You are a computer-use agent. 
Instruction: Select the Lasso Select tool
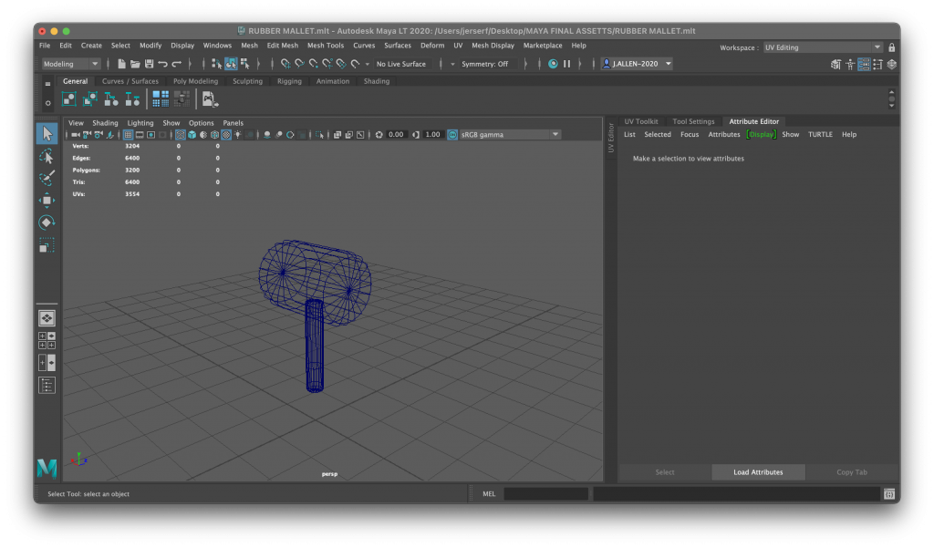[x=47, y=156]
